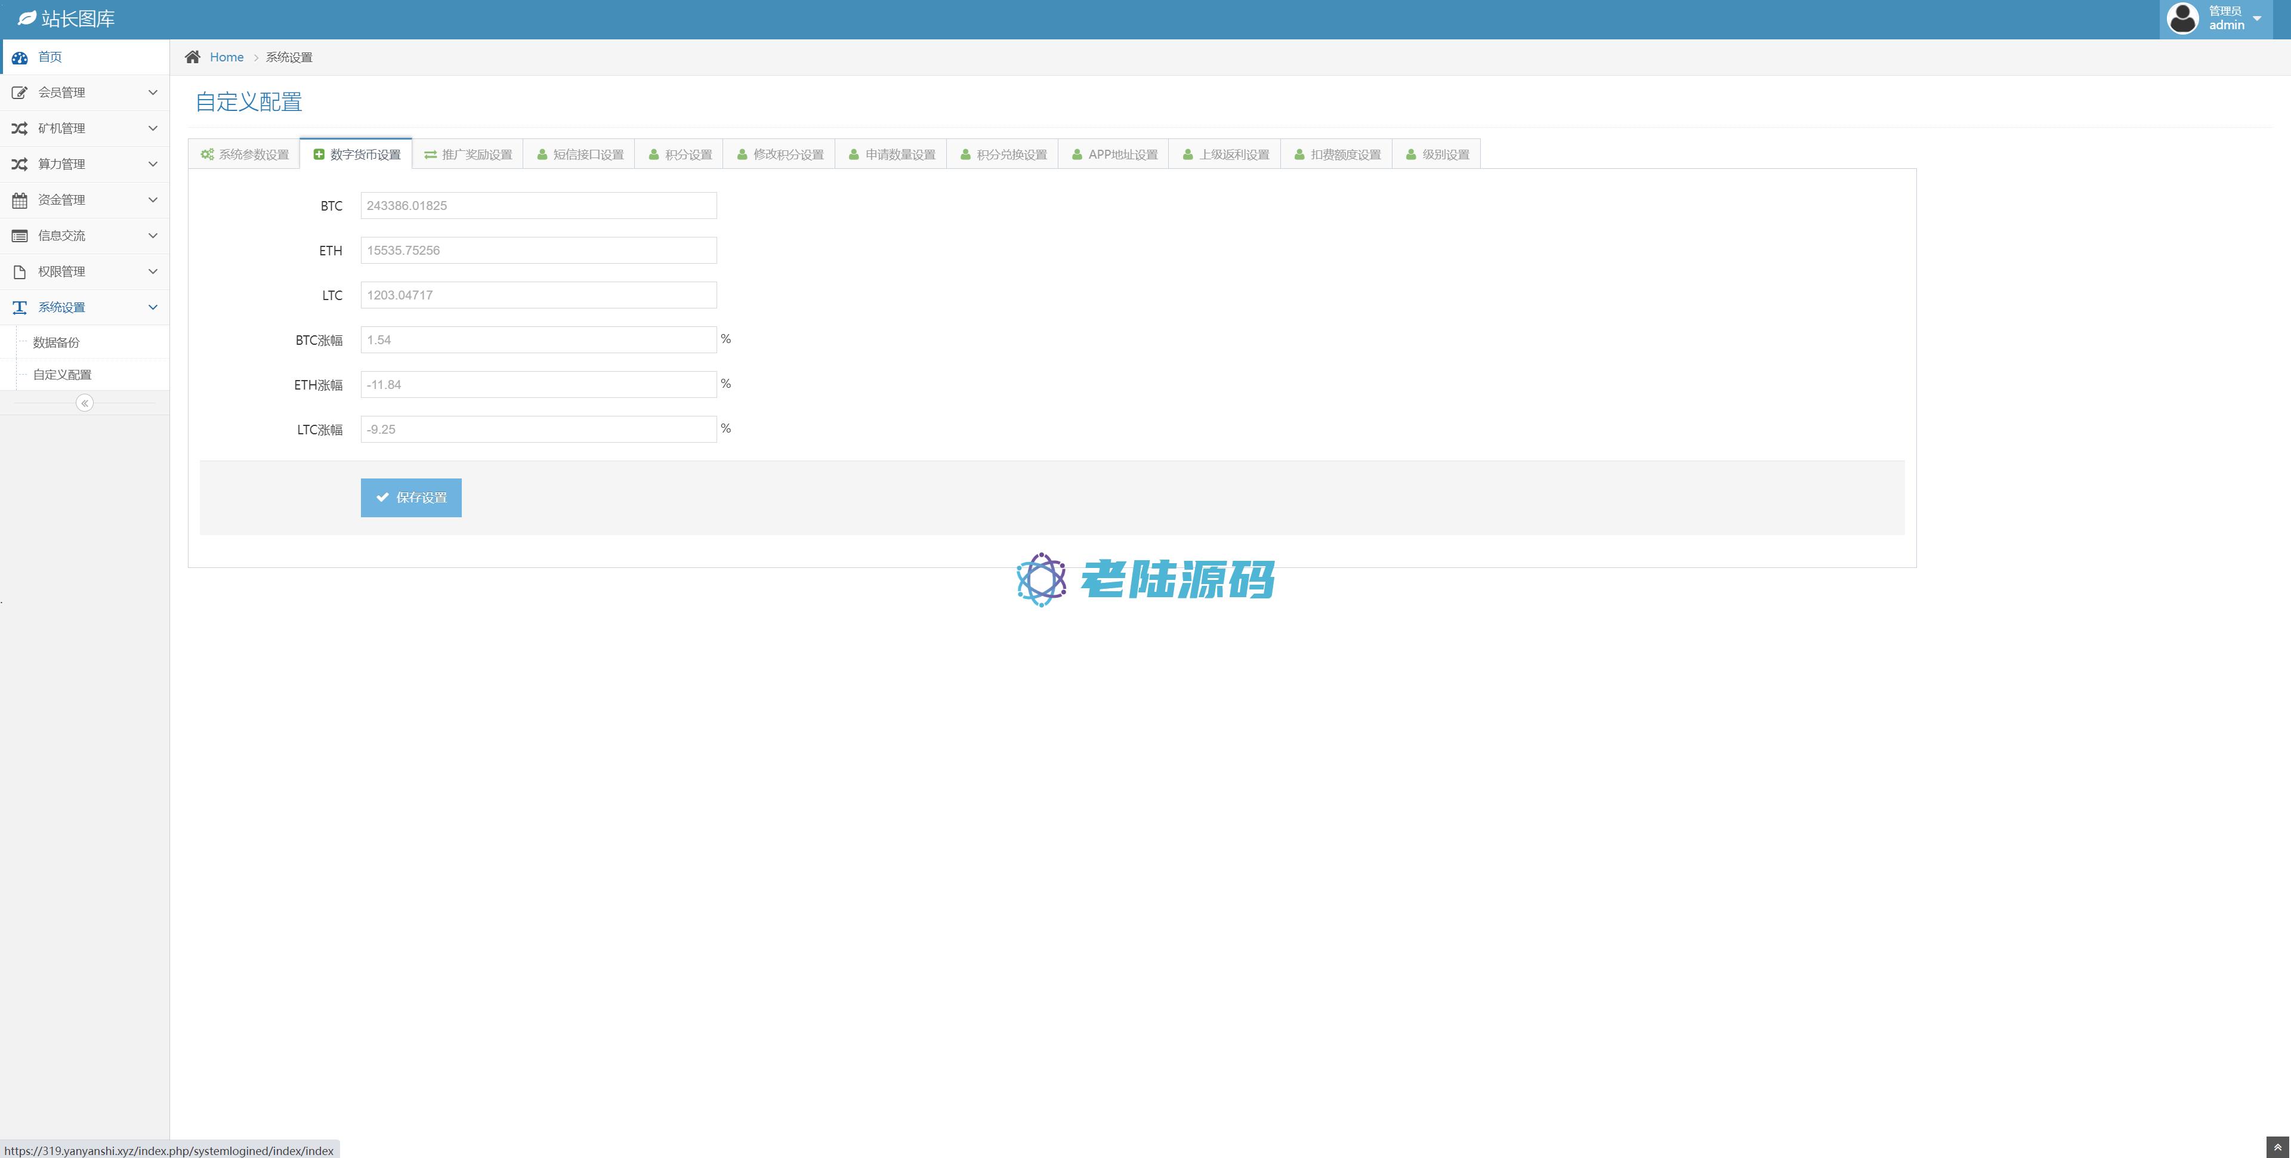Click the home icon in breadcrumb
The height and width of the screenshot is (1158, 2291).
point(192,57)
